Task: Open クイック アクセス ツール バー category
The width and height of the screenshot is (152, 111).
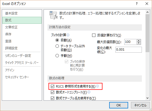Action: (x=22, y=63)
